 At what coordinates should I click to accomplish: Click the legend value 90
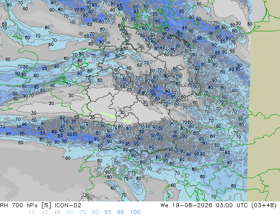pos(95,212)
